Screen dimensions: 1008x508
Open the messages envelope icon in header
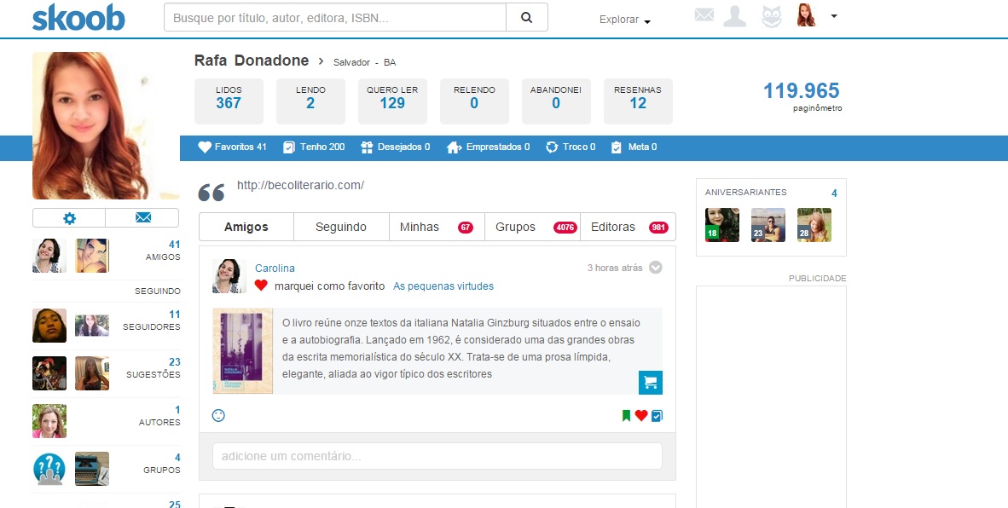[x=704, y=15]
